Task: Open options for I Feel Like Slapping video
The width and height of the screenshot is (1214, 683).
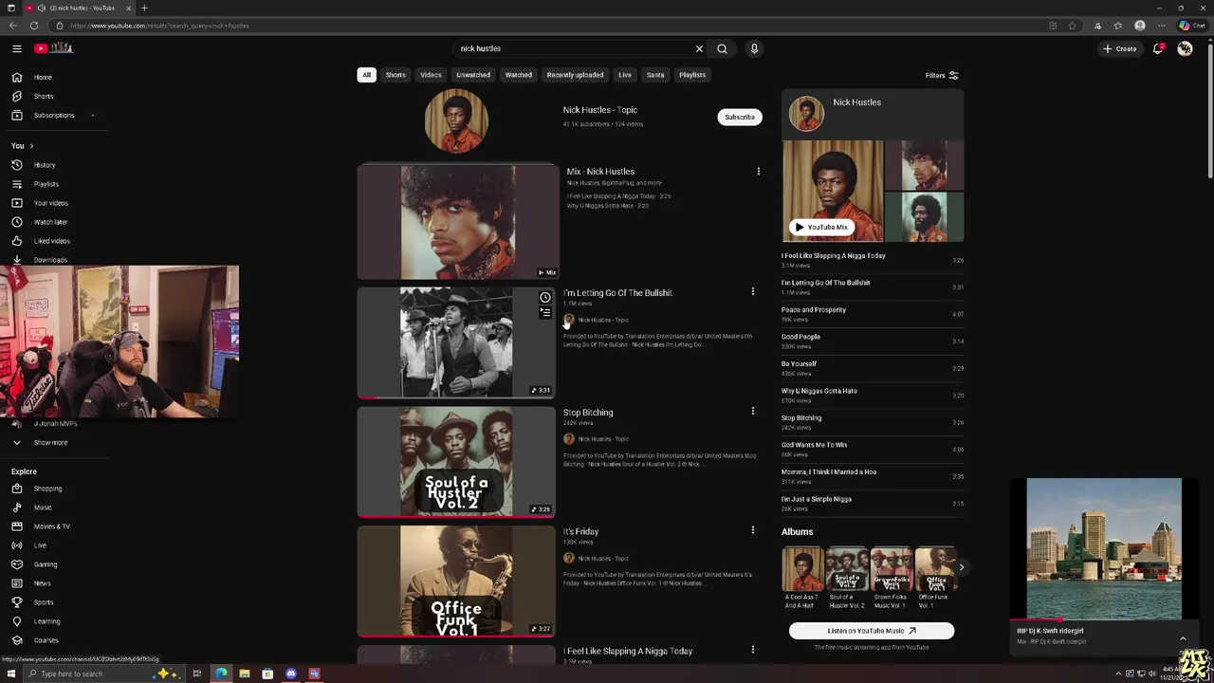Action: [752, 651]
